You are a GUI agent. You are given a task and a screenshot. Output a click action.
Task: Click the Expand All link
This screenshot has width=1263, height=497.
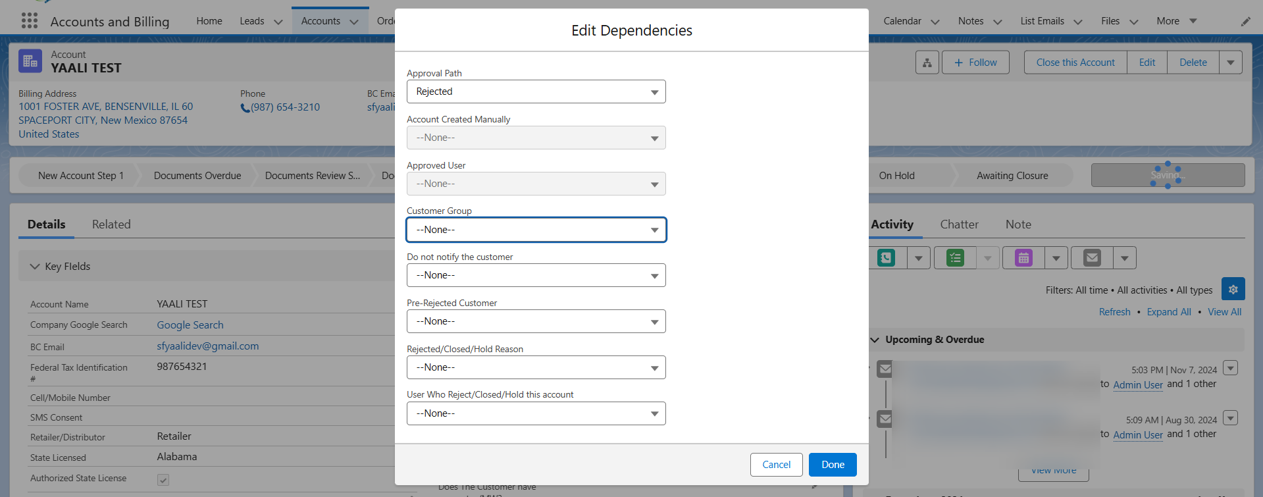pos(1169,312)
